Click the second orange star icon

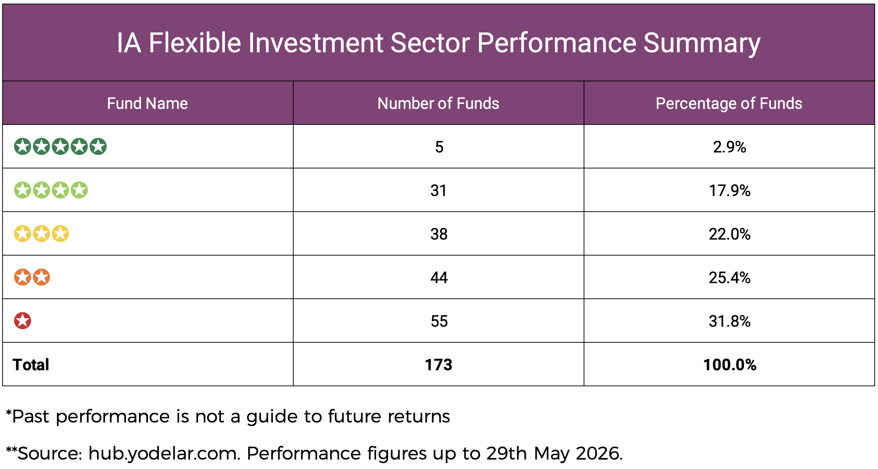(41, 277)
